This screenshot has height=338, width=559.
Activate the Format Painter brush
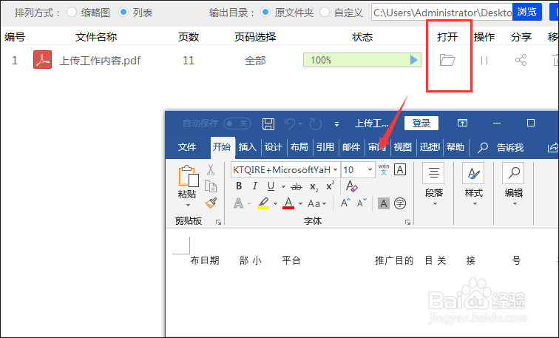(211, 203)
